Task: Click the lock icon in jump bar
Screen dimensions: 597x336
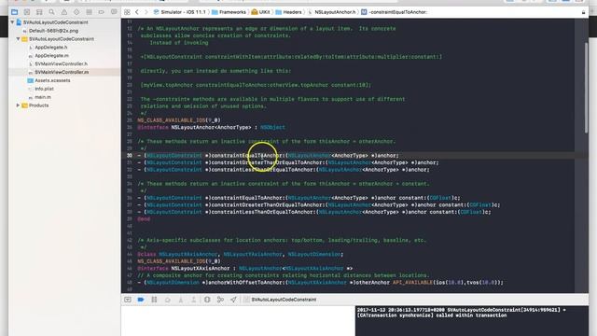Action: [583, 12]
